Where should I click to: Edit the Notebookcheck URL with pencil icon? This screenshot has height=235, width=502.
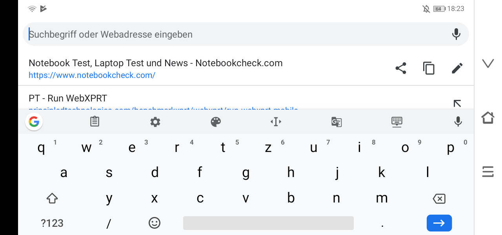tap(457, 69)
